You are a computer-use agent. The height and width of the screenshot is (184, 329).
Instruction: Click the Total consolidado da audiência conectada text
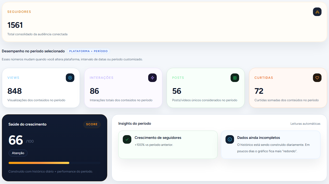tap(37, 34)
